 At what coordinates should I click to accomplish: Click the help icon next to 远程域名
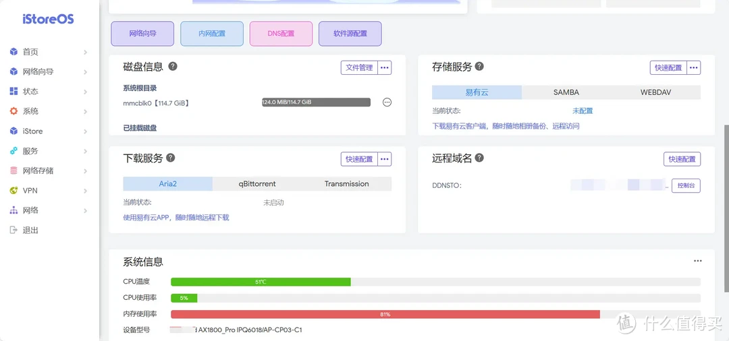[479, 158]
